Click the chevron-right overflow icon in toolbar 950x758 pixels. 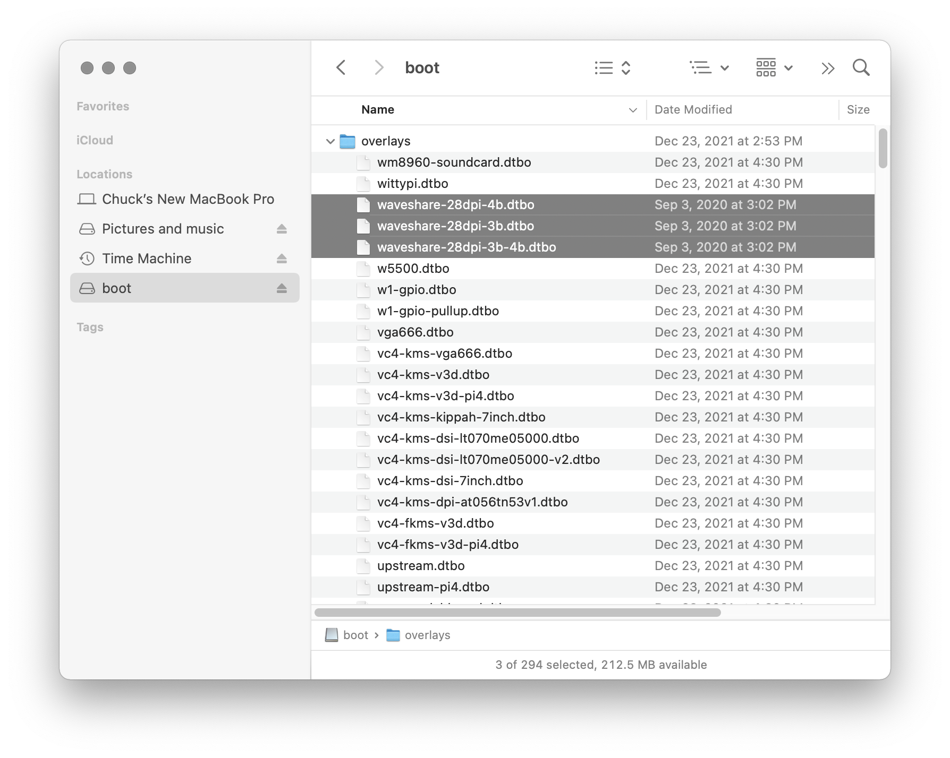pos(827,68)
